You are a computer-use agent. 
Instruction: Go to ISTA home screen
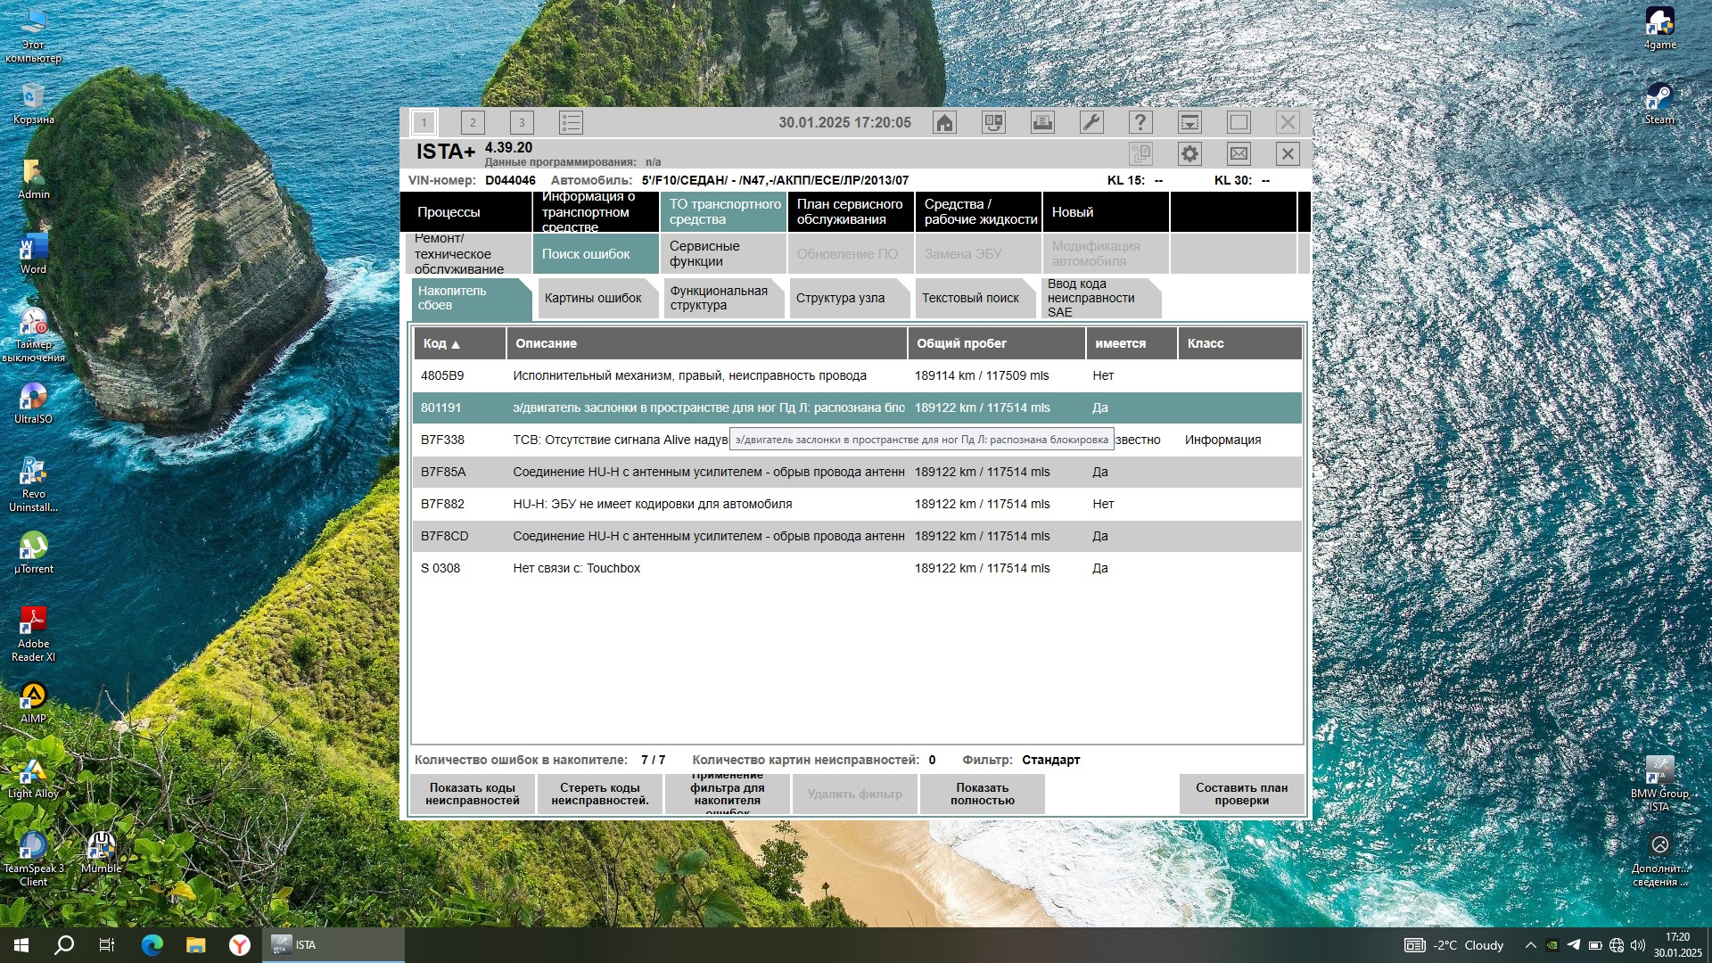944,122
